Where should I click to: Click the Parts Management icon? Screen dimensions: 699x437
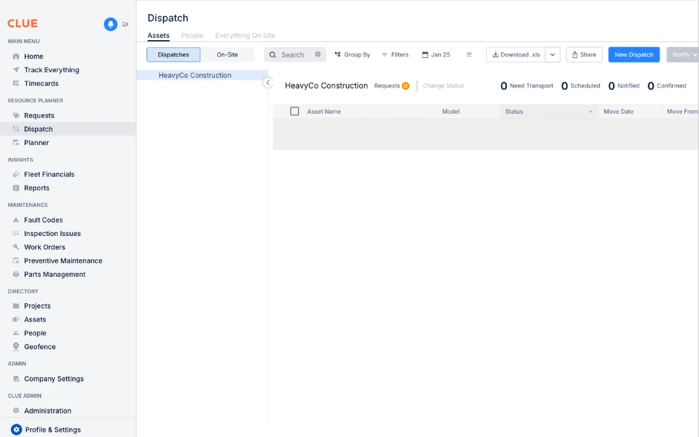(x=16, y=274)
